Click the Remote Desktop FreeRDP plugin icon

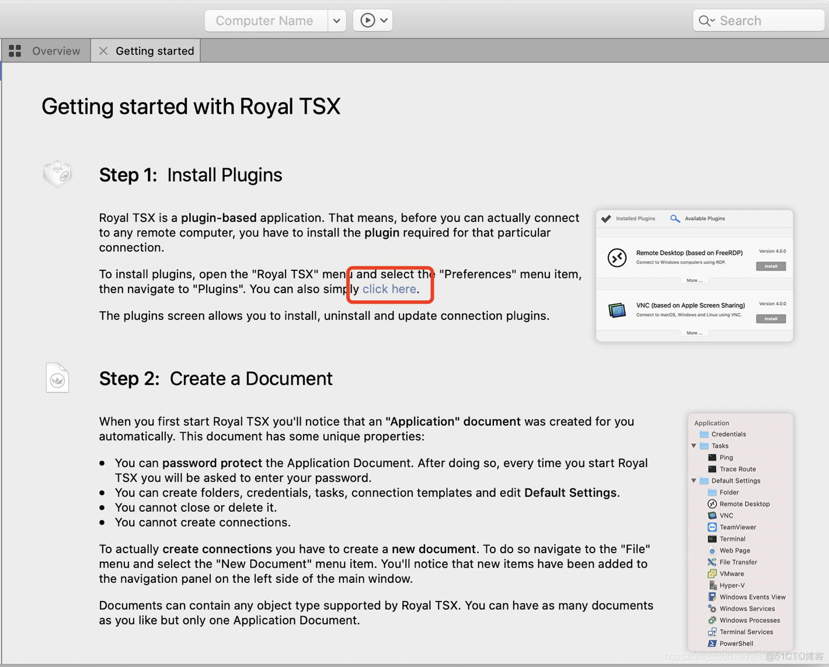tap(617, 258)
